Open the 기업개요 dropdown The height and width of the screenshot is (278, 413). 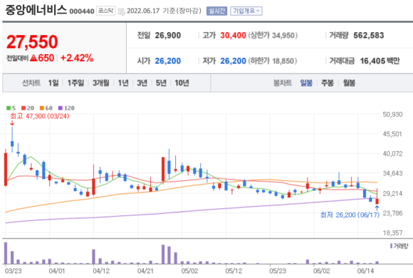pos(246,11)
